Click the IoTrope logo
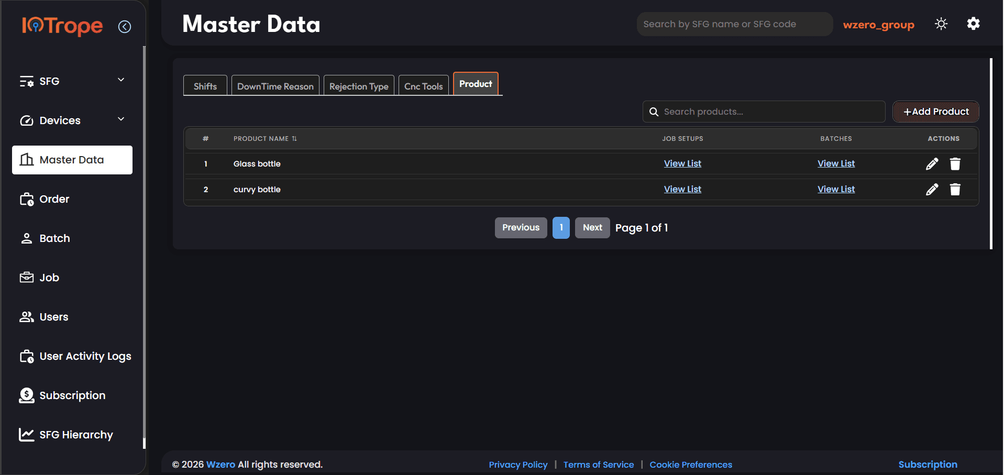 click(x=62, y=26)
